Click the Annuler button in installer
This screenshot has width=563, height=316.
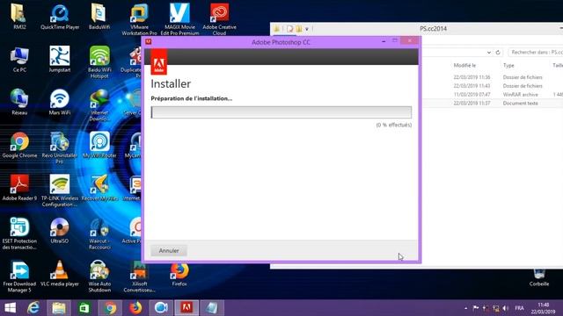coord(169,251)
